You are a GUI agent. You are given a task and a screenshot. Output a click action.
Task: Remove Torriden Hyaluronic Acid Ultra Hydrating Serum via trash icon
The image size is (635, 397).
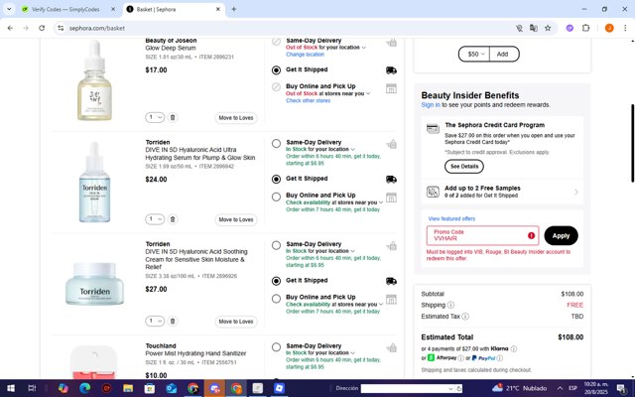click(173, 219)
